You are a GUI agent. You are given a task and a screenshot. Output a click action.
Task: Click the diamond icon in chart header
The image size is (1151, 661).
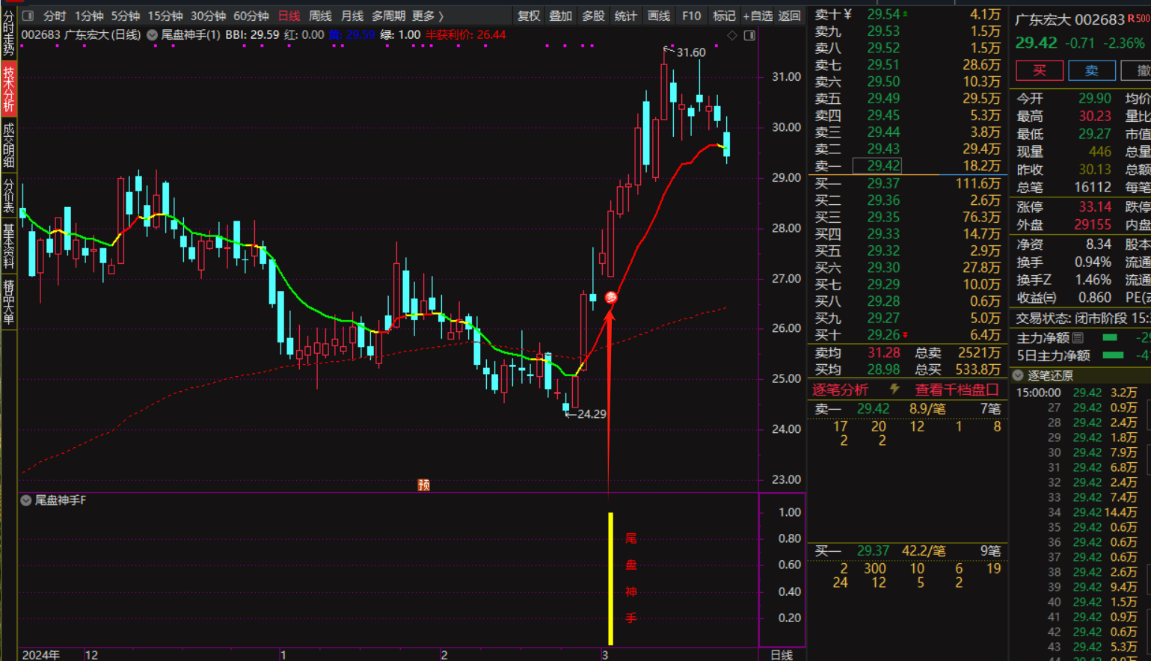(732, 35)
